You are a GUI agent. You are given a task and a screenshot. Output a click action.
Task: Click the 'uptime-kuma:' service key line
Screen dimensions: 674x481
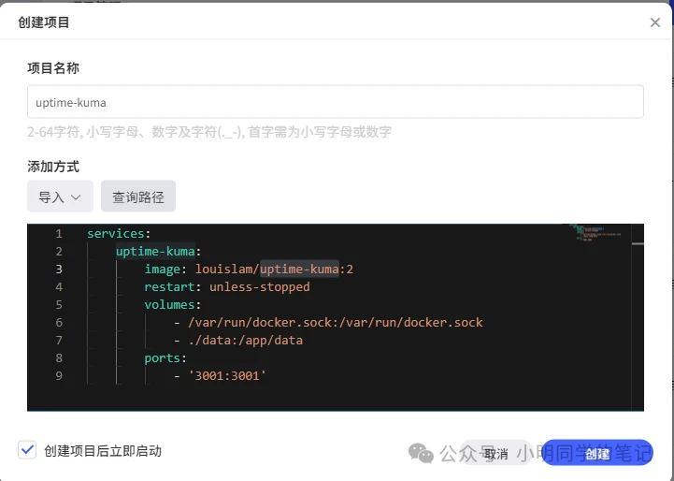(x=158, y=251)
